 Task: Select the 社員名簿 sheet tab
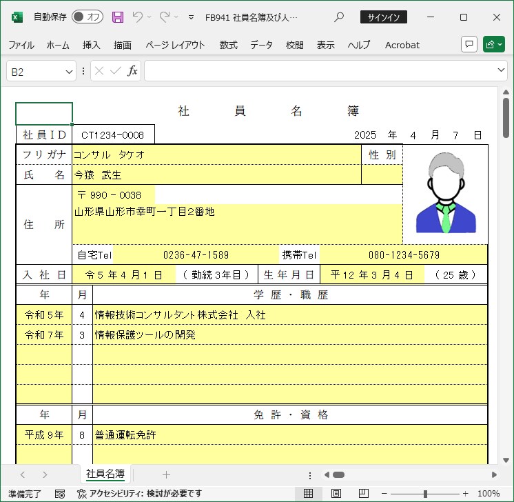coord(105,474)
